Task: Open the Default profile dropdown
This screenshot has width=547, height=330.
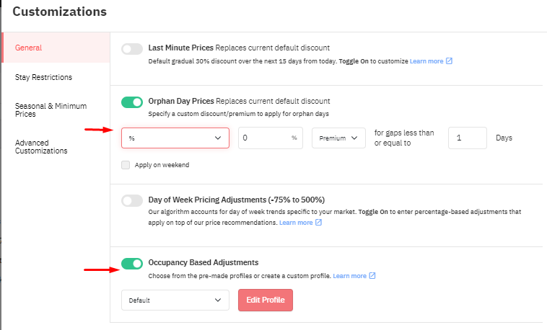Action: click(x=175, y=300)
